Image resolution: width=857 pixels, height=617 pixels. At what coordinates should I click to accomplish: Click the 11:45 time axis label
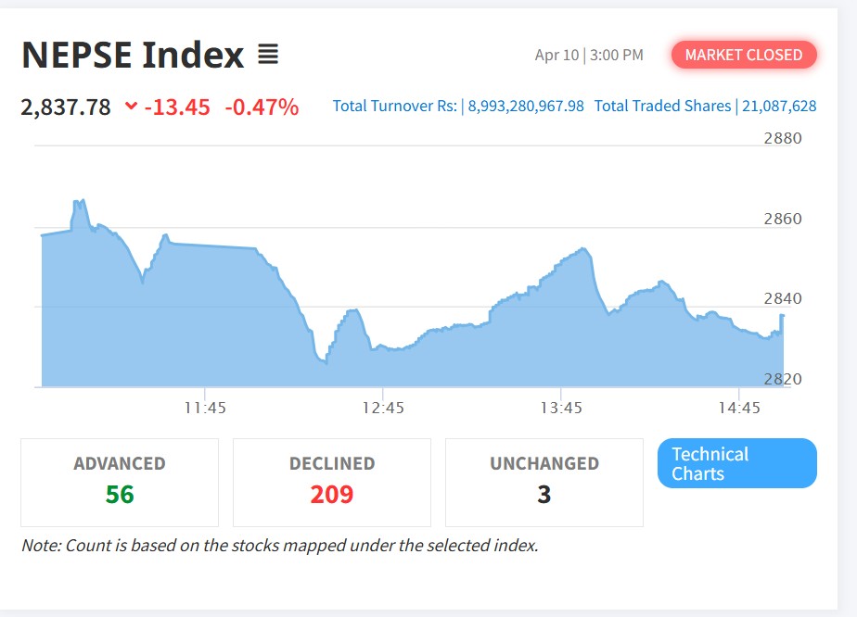205,408
